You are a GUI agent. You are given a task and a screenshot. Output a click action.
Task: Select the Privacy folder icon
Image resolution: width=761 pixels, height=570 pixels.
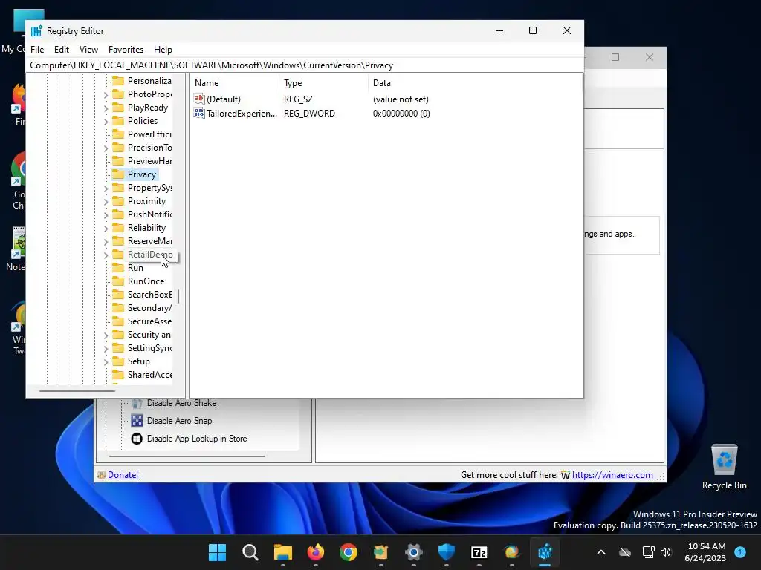[x=118, y=174]
